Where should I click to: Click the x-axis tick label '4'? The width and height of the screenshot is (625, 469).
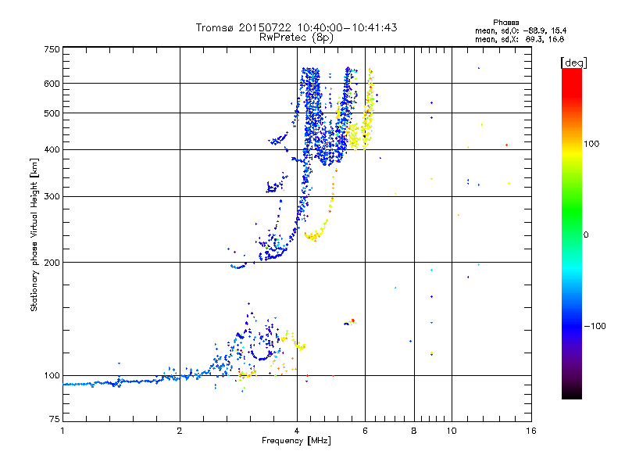tap(297, 431)
